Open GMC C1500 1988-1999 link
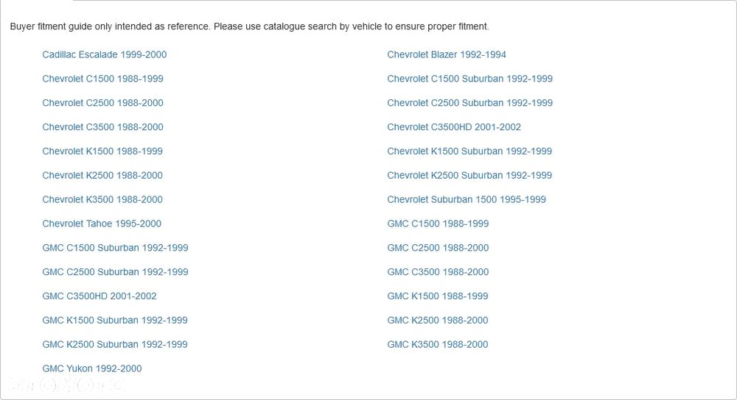 (438, 224)
